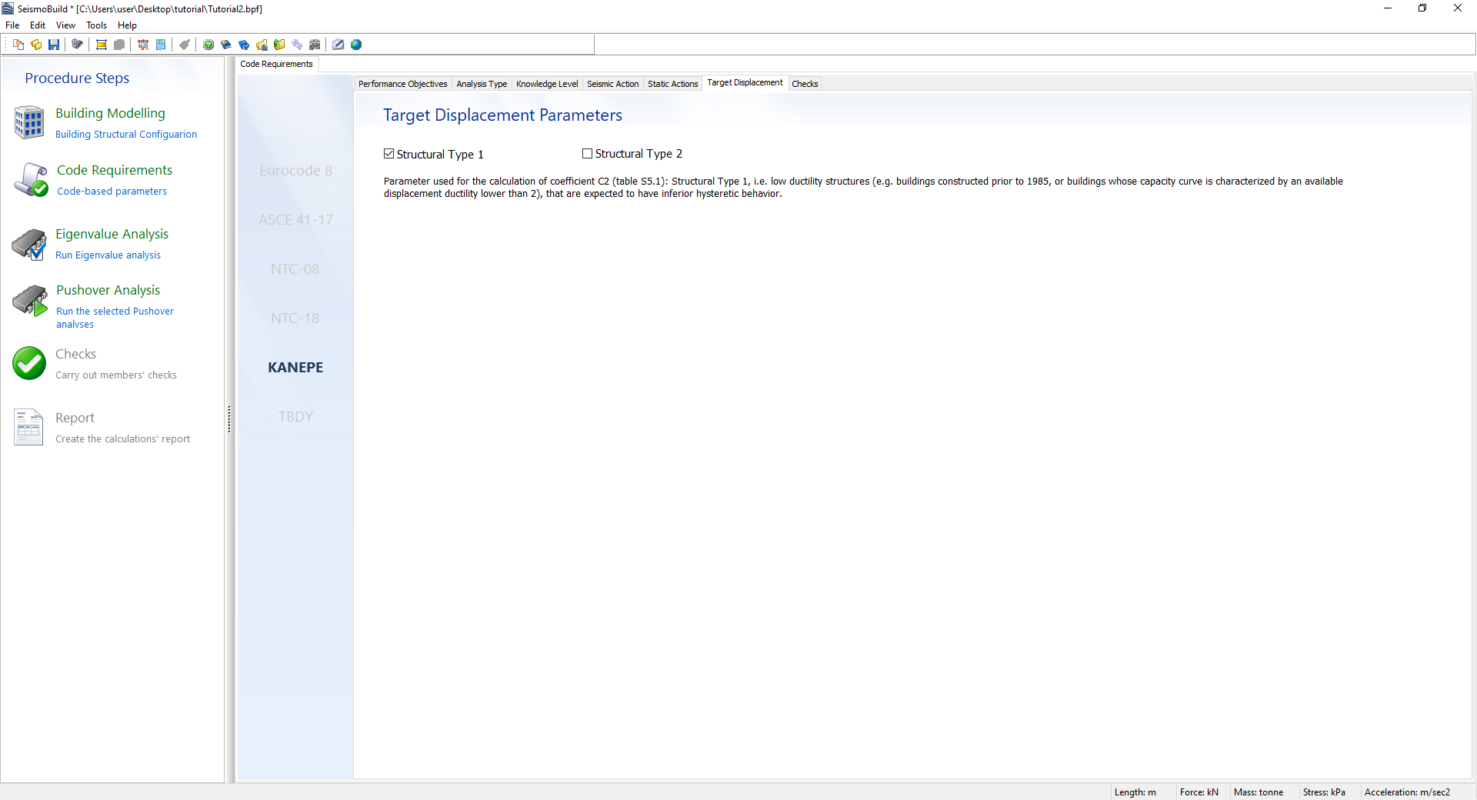Switch to the Knowledge Level tab

click(546, 84)
